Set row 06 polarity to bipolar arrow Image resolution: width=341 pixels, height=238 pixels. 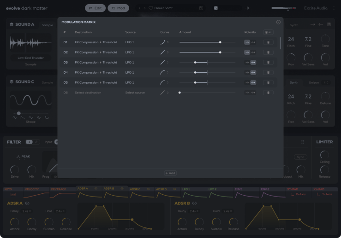tap(253, 93)
